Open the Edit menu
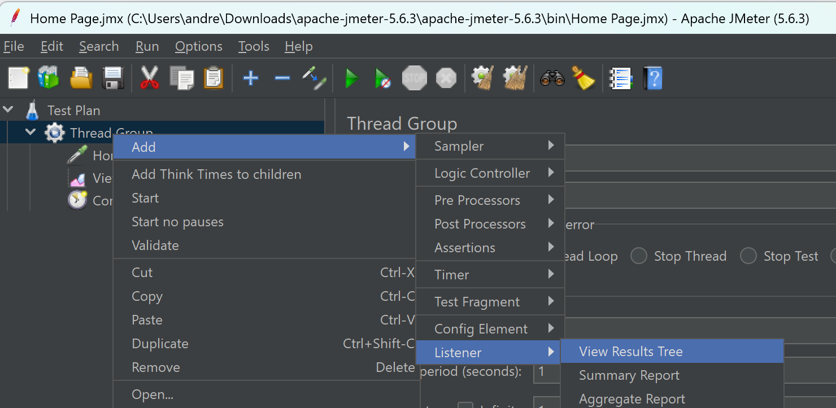Viewport: 836px width, 408px height. point(52,46)
